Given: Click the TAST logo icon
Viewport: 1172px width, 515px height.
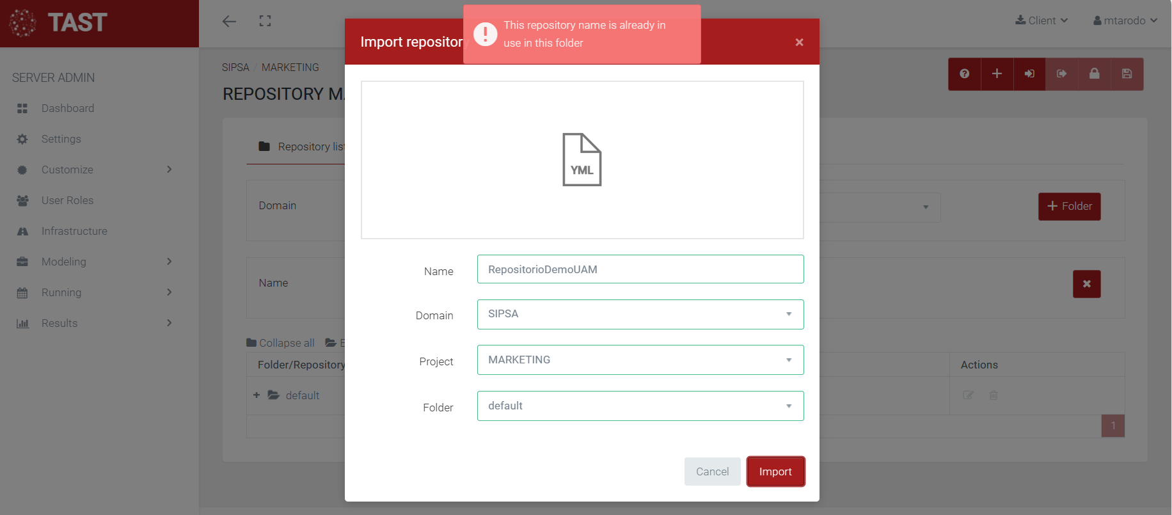Looking at the screenshot, I should coord(23,23).
